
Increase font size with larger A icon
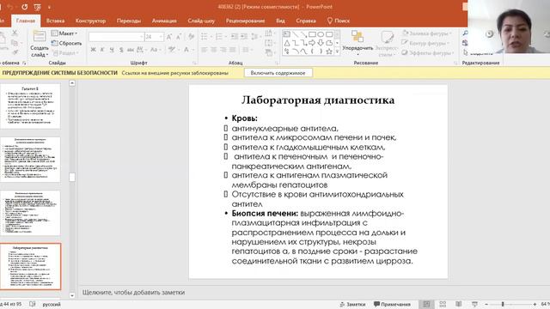(169, 37)
